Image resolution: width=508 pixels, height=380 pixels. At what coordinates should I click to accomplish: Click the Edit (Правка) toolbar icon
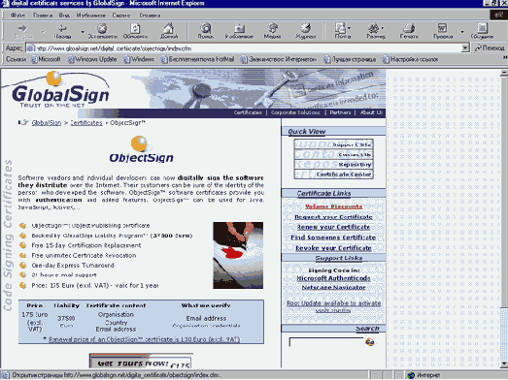(x=443, y=31)
